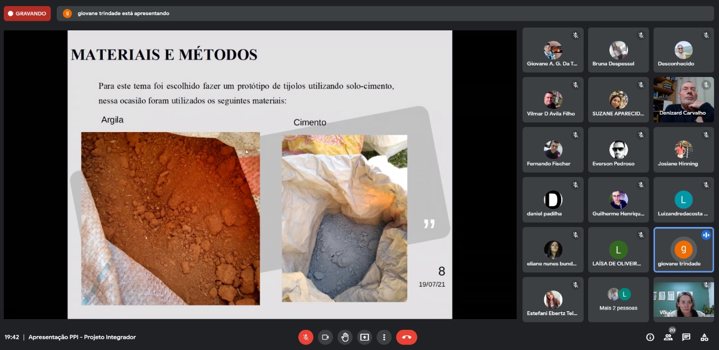Unmute the microphone in bottom bar

point(306,337)
